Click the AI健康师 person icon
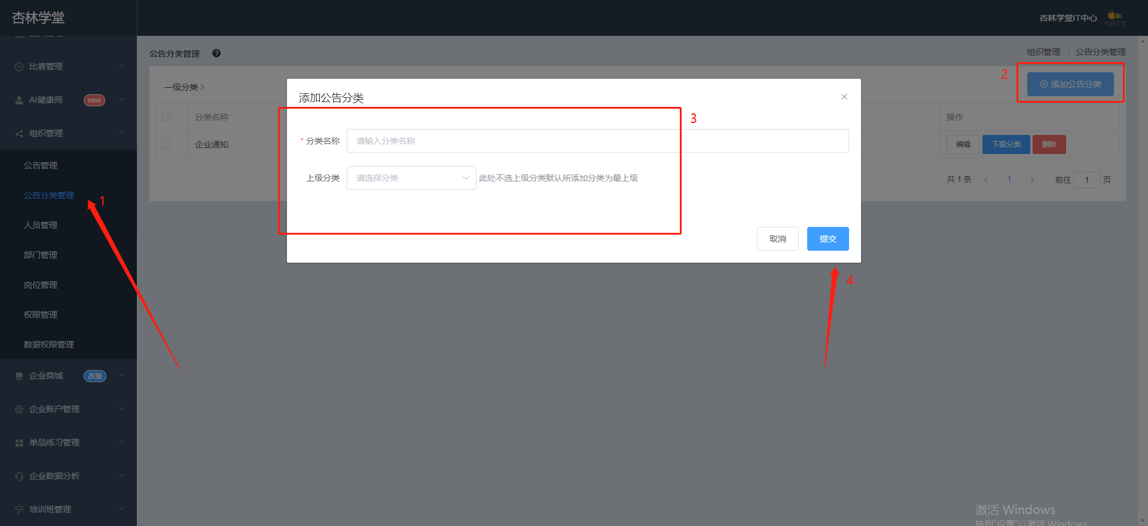 coord(19,100)
